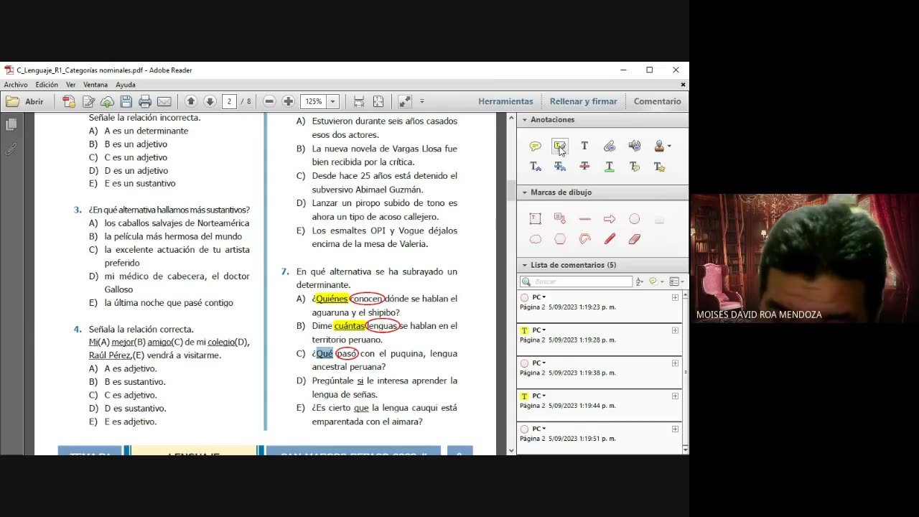Send the file by email envelope icon
The height and width of the screenshot is (517, 919).
click(x=164, y=101)
